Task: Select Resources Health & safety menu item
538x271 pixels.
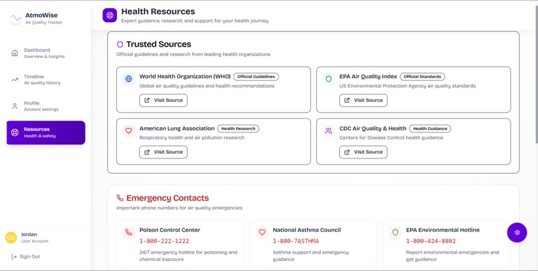Action: click(x=46, y=133)
